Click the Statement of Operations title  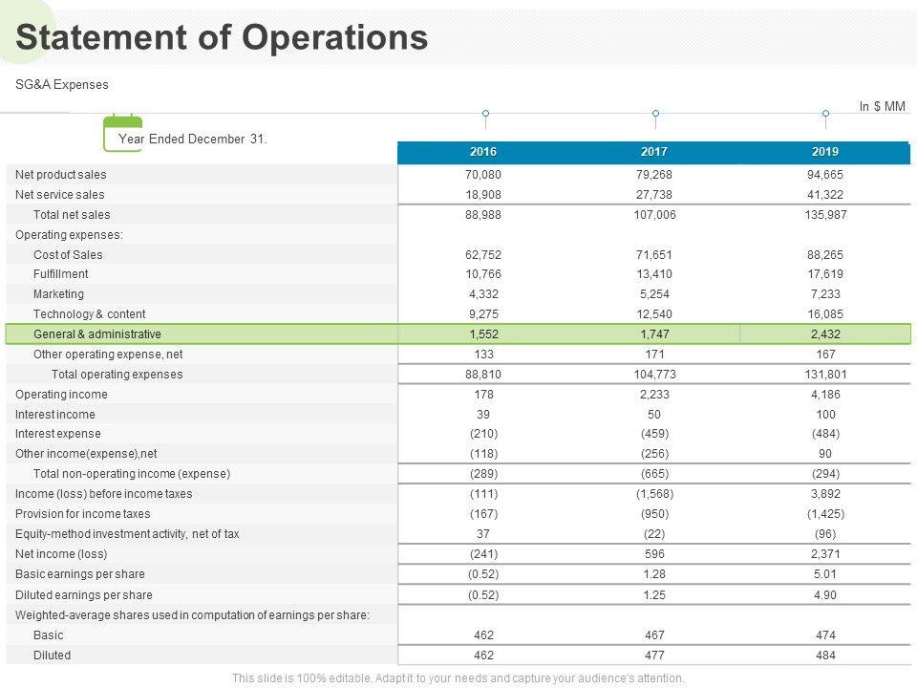coord(222,37)
